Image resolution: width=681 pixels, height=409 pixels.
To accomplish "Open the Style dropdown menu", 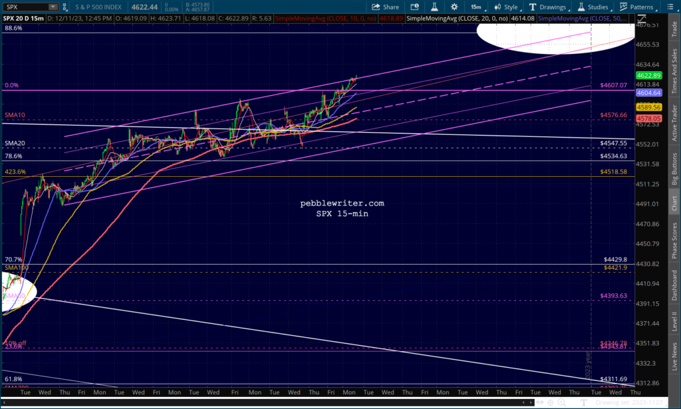I will click(507, 7).
